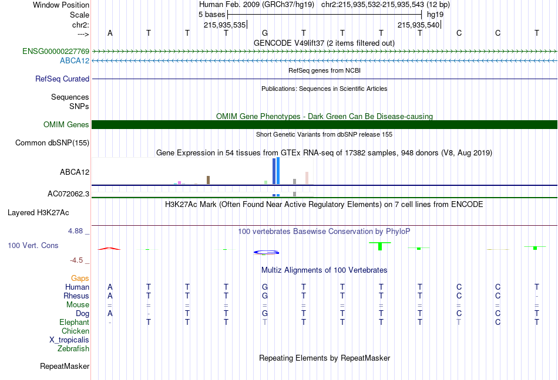Click the AC072062.3 expression label

click(x=68, y=194)
